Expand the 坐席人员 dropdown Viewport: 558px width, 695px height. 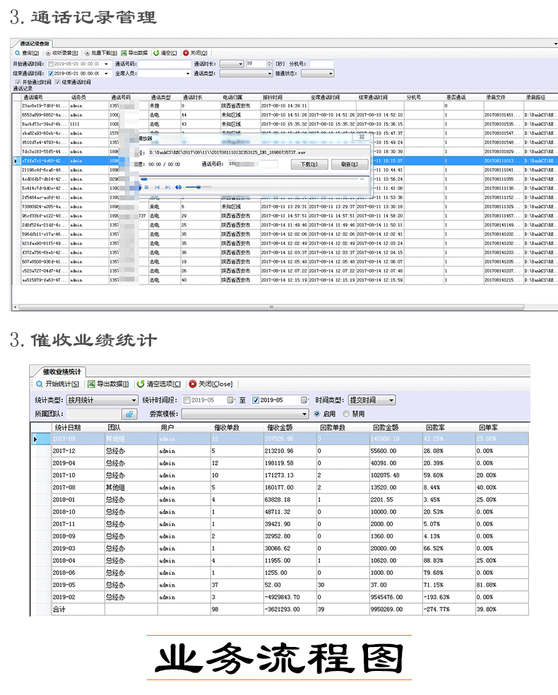point(188,73)
